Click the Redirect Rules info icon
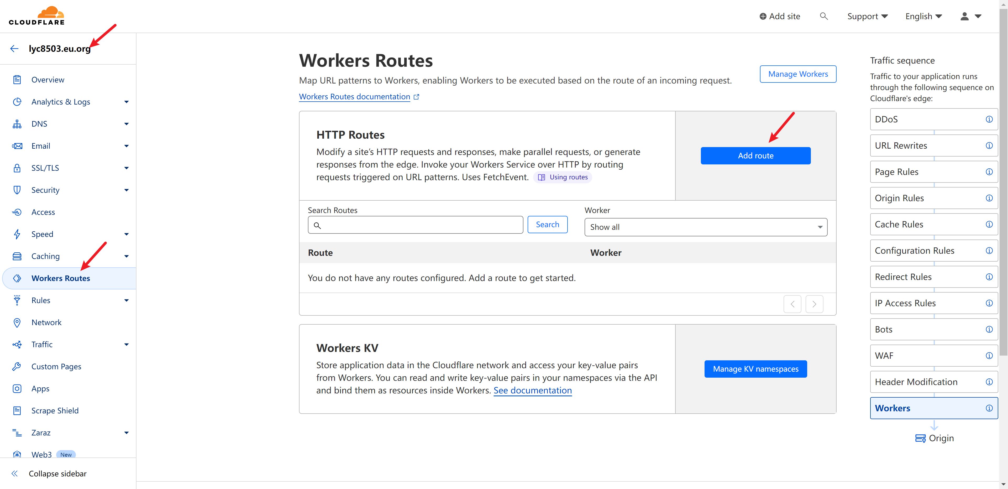The height and width of the screenshot is (489, 1008). click(989, 276)
